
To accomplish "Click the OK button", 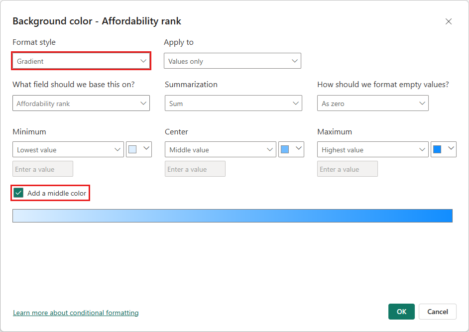I will (x=401, y=312).
